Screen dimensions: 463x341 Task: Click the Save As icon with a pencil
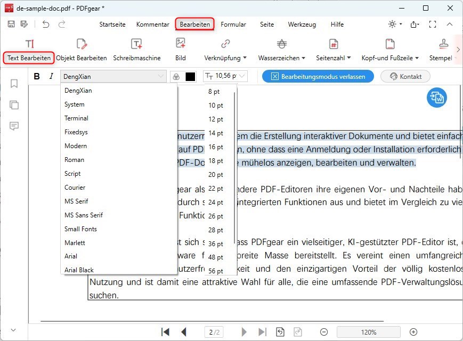pos(24,24)
